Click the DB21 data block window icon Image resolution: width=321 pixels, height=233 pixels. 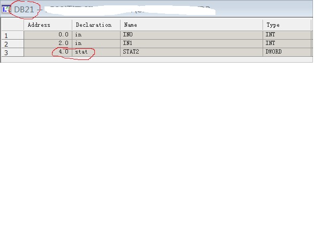(x=6, y=9)
